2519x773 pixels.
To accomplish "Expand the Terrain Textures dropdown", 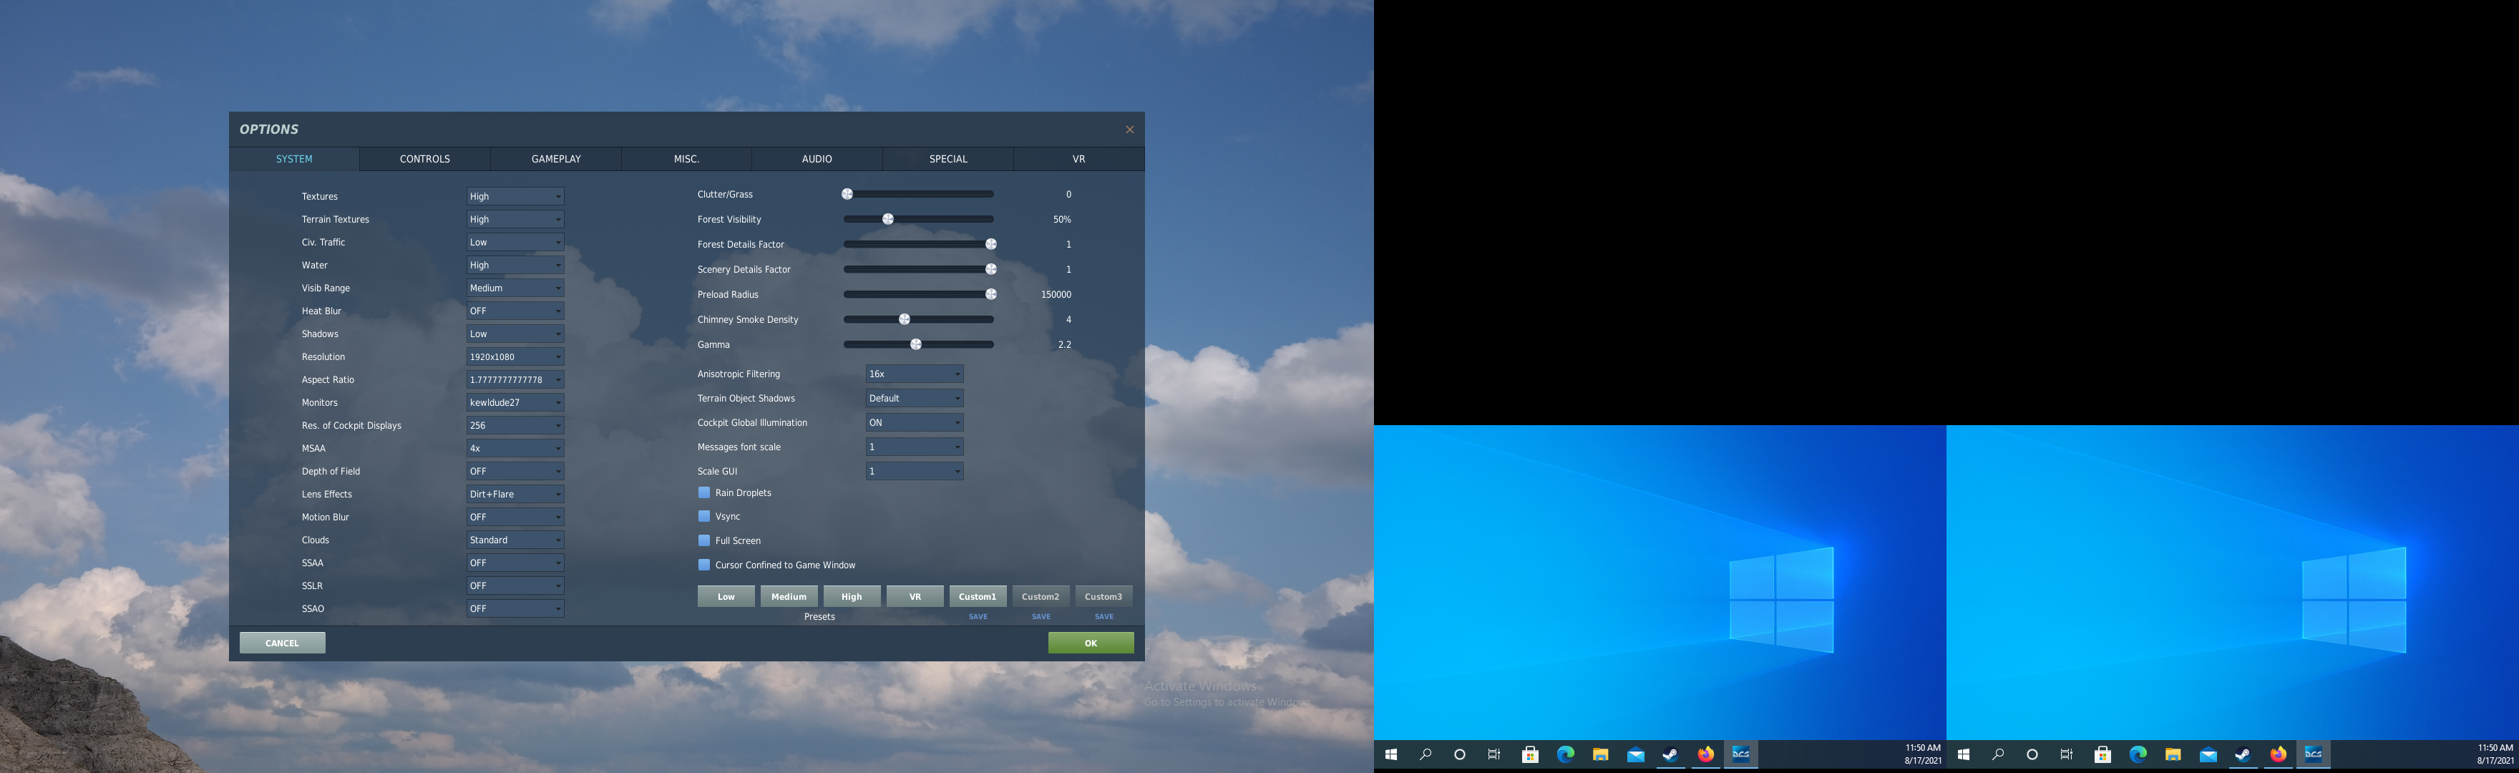I will [515, 219].
